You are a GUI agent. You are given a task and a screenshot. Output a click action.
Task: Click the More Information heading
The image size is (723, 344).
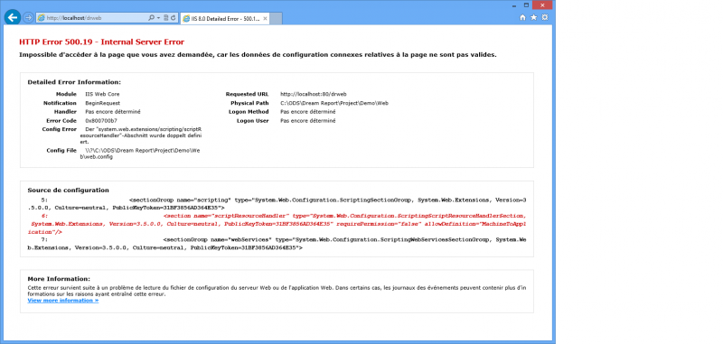tap(59, 279)
